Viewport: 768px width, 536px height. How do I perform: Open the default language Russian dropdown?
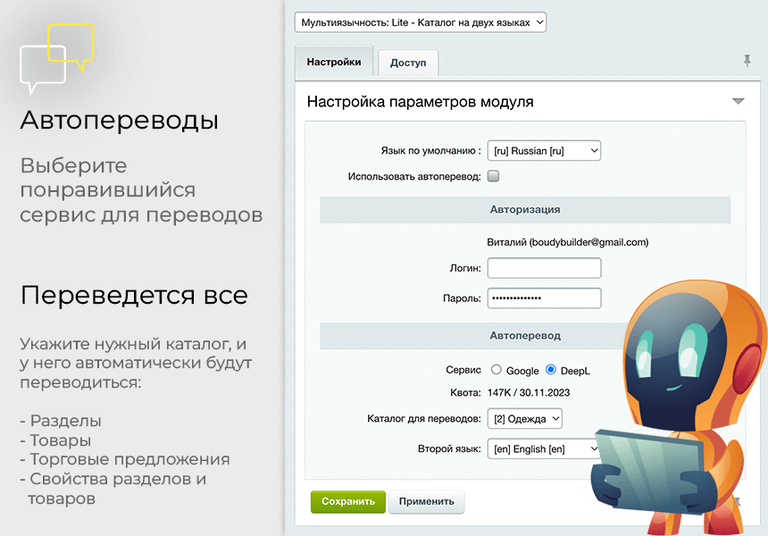544,151
